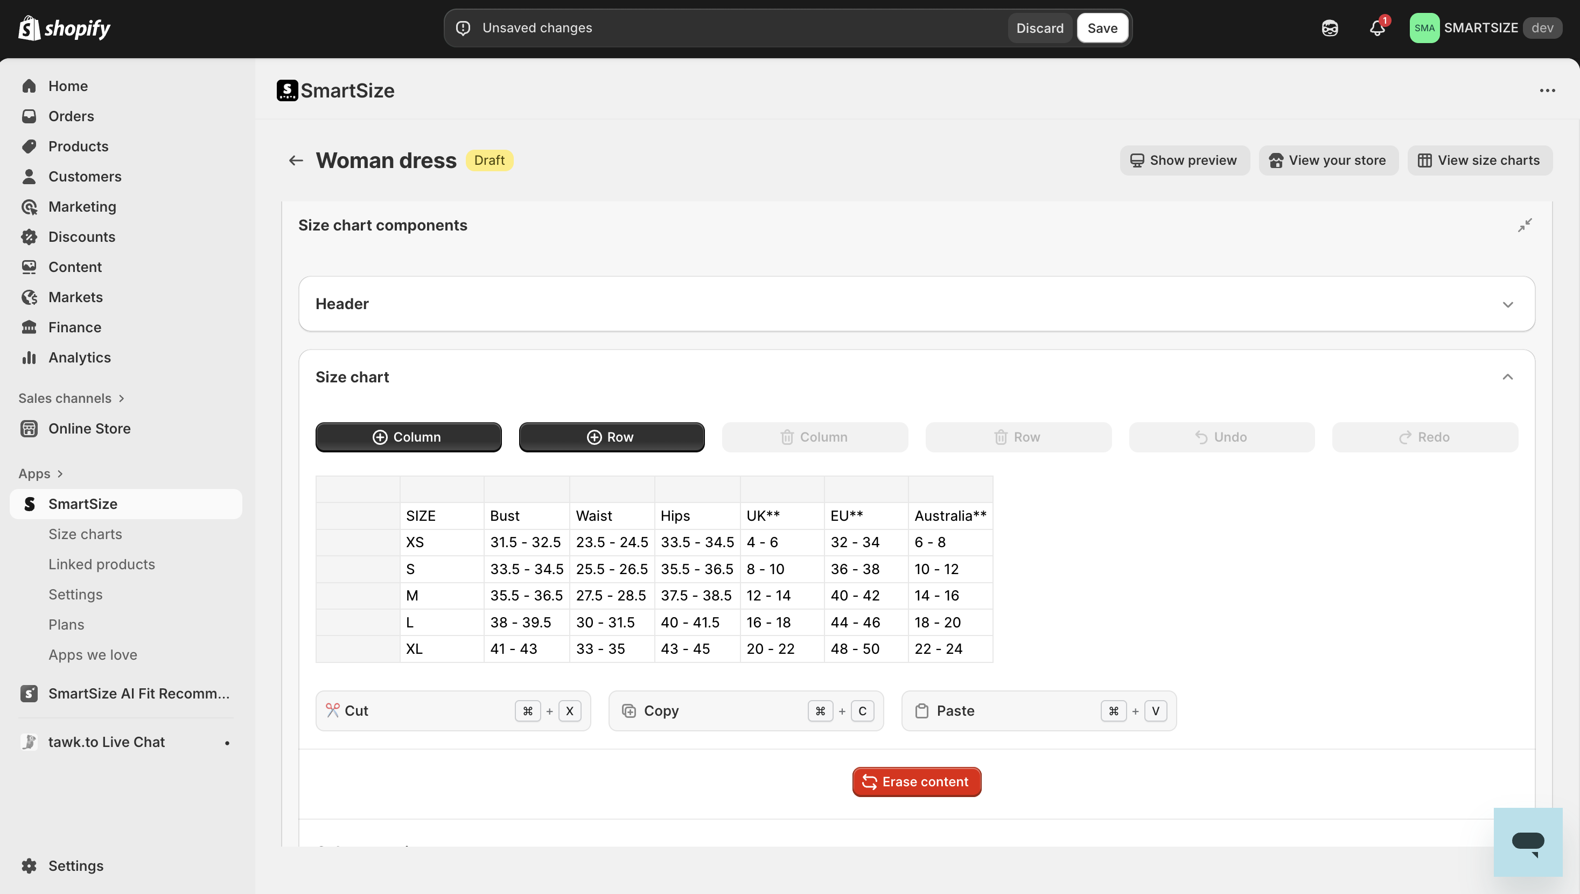The height and width of the screenshot is (894, 1580).
Task: Collapse the Size chart components panel icon
Action: (1525, 225)
